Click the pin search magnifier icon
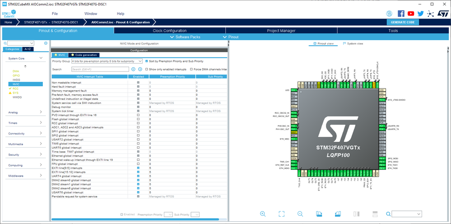The height and width of the screenshot is (224, 451). coord(388,214)
